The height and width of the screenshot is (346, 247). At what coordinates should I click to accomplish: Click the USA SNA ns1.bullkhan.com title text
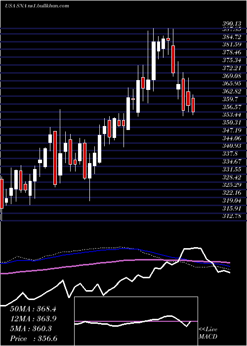pyautogui.click(x=37, y=6)
